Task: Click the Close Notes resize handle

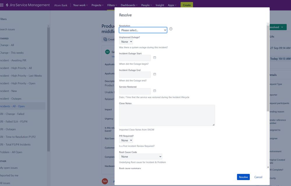Action: coord(214,125)
